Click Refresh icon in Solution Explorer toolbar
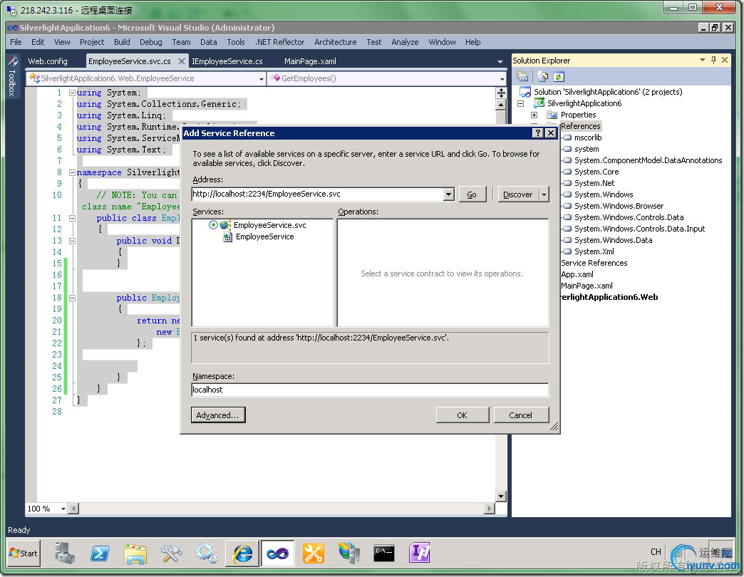The height and width of the screenshot is (577, 744). tap(559, 76)
